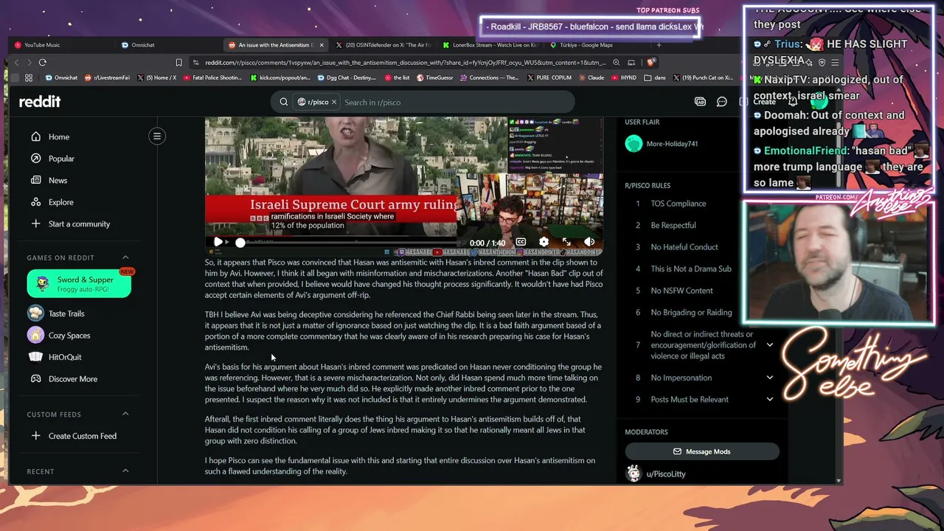This screenshot has width=944, height=531.
Task: Switch to OSINTdefender on X tab
Action: pos(383,45)
